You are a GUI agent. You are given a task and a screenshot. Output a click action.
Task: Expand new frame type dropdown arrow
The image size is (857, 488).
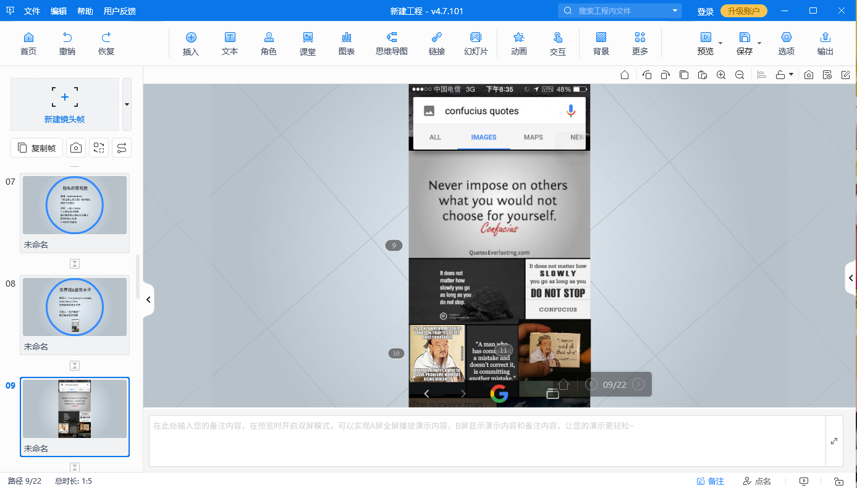coord(127,104)
